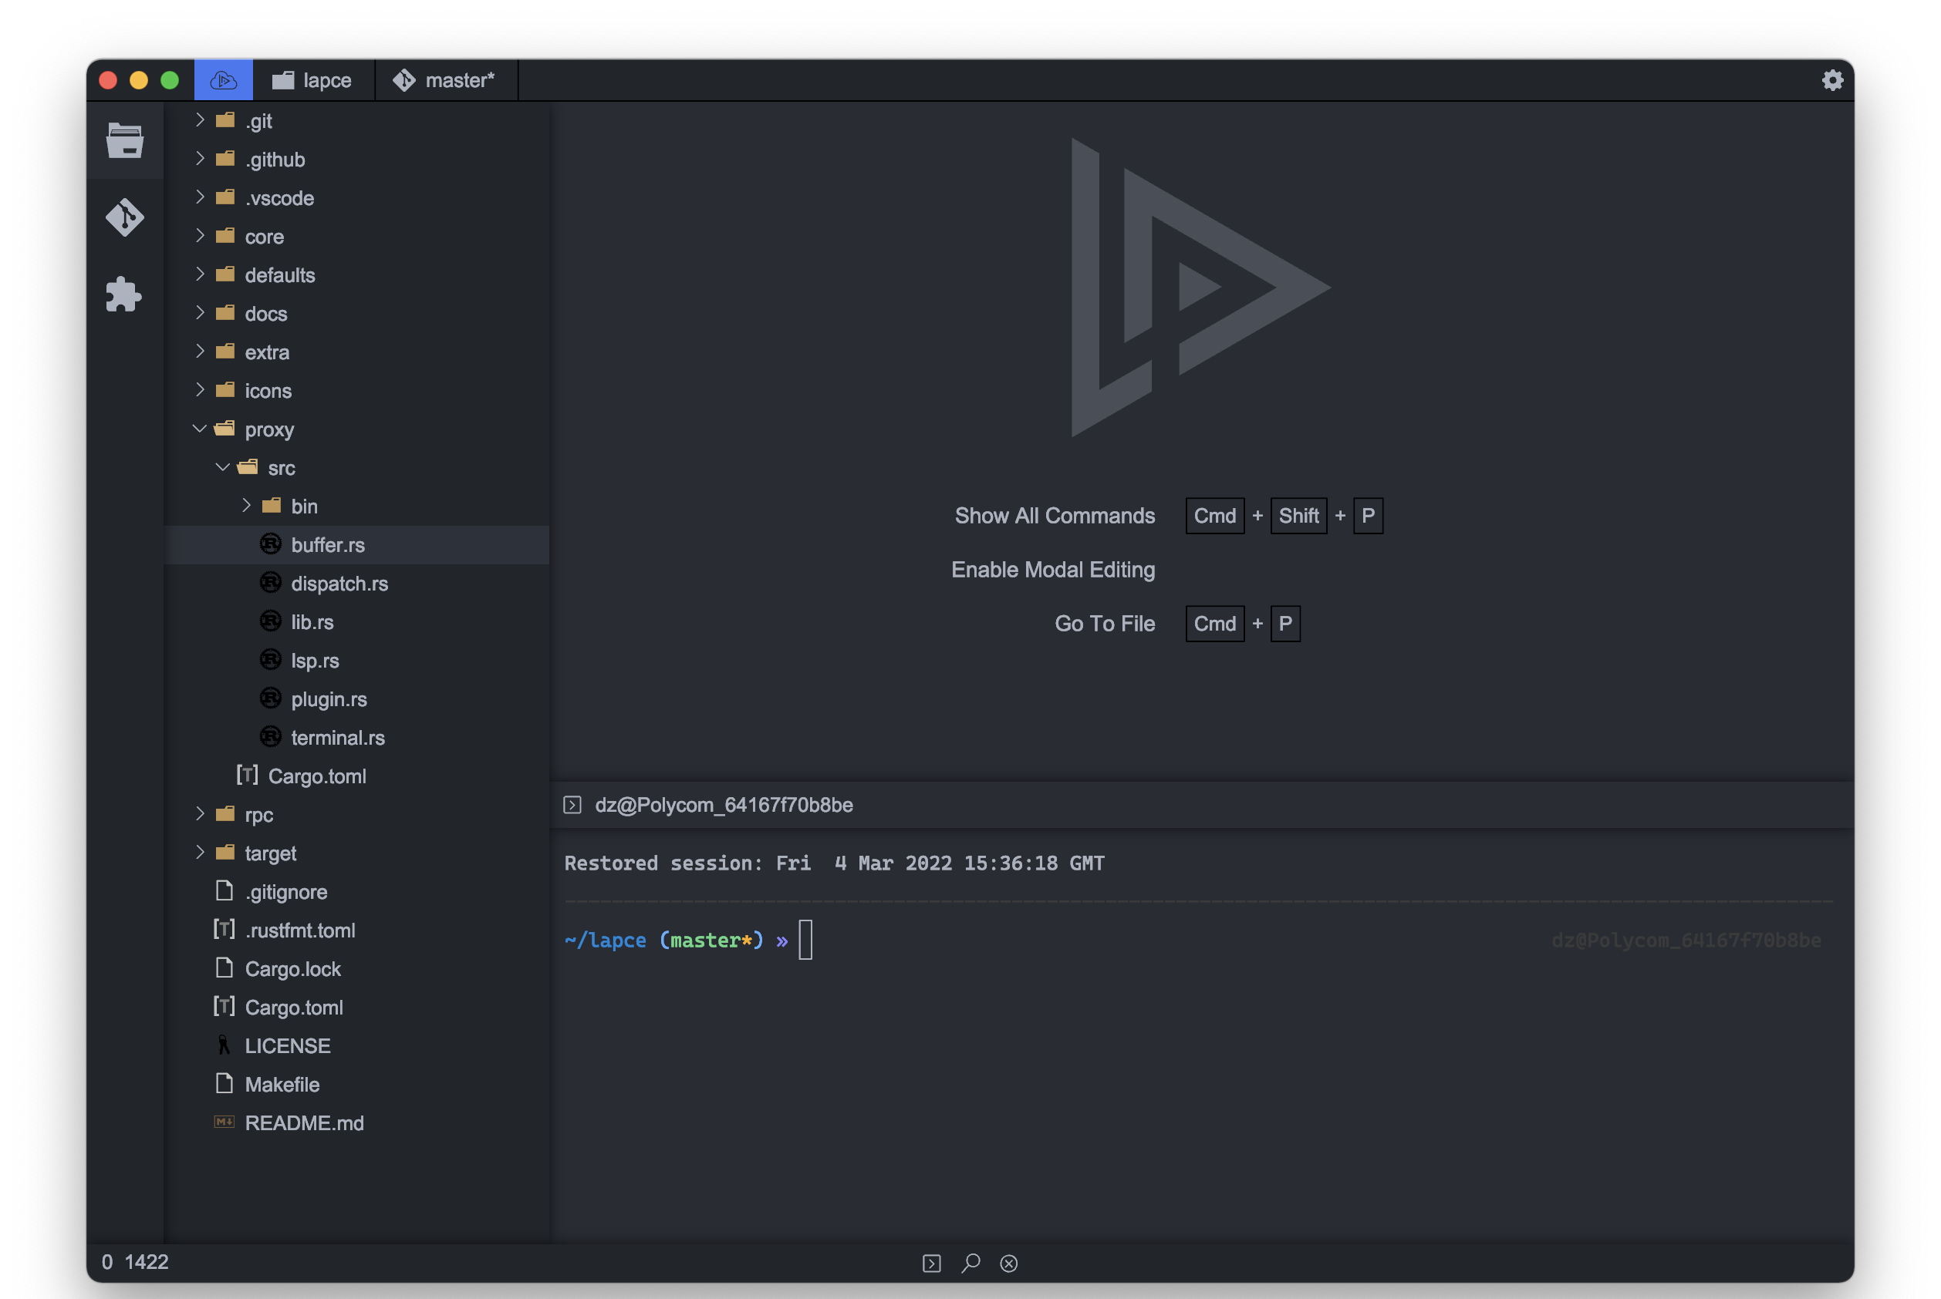
Task: Open the root Cargo.toml above LICENSE
Action: 357,1008
